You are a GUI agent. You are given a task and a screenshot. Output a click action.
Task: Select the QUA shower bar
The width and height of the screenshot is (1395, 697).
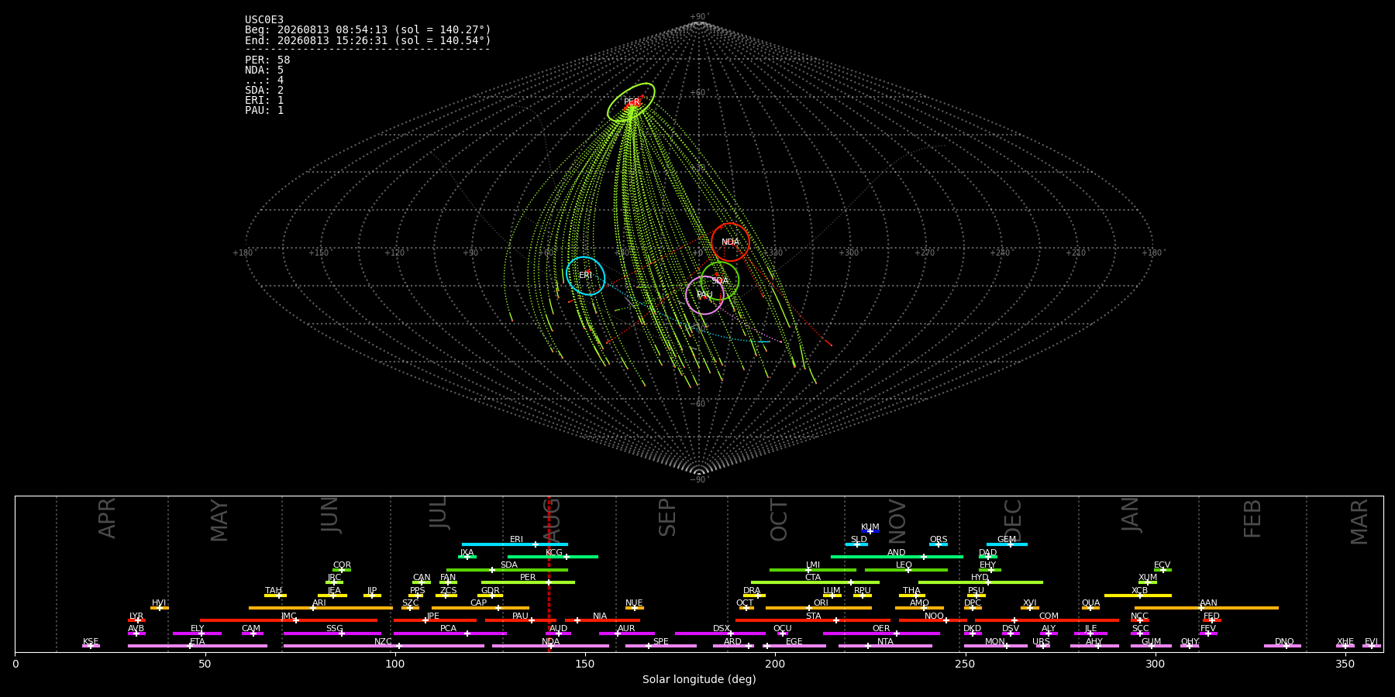[1090, 608]
